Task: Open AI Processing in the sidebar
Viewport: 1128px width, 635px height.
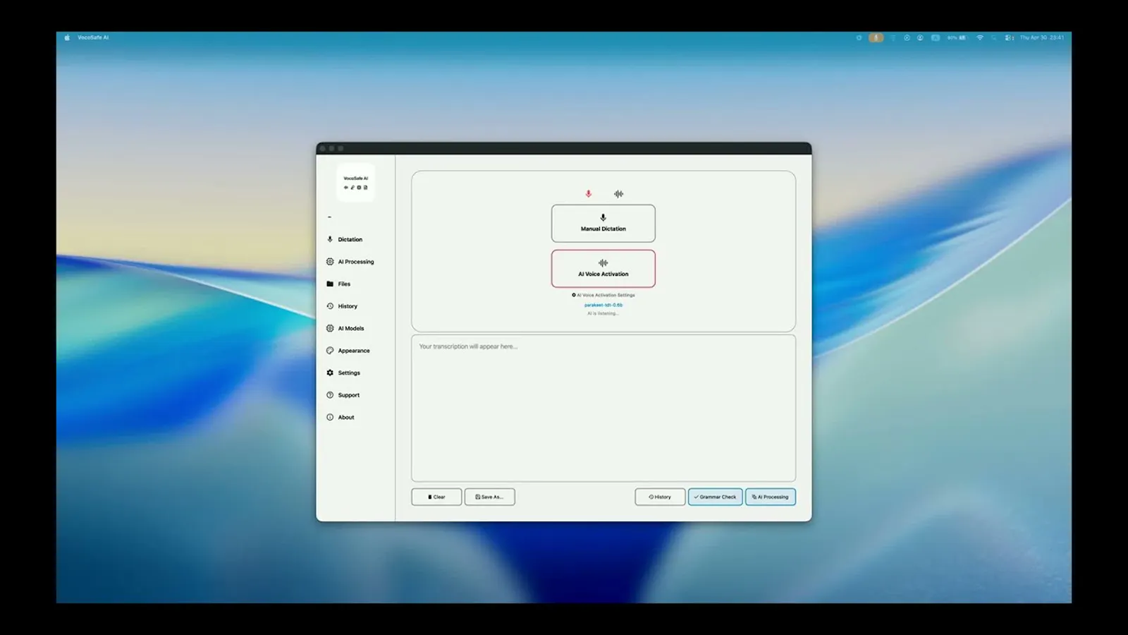Action: (350, 262)
